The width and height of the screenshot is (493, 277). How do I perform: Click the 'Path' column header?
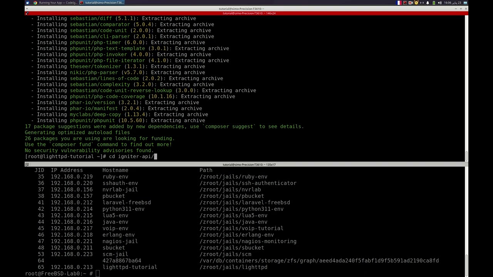point(206,170)
